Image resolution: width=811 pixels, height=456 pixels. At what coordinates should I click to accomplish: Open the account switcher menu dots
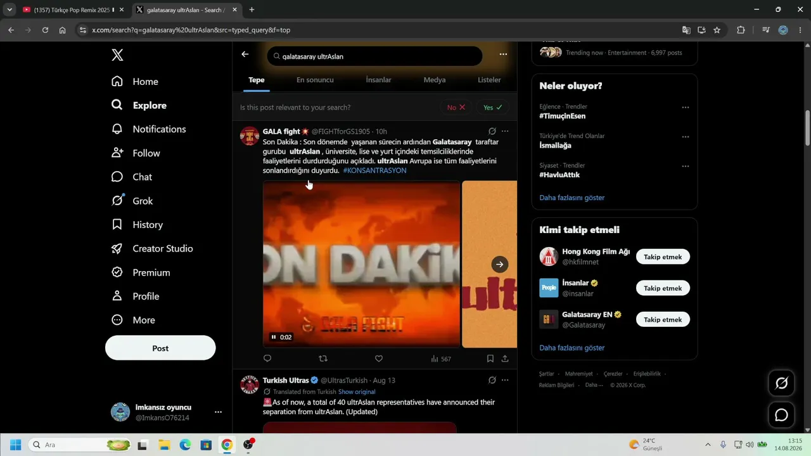218,412
